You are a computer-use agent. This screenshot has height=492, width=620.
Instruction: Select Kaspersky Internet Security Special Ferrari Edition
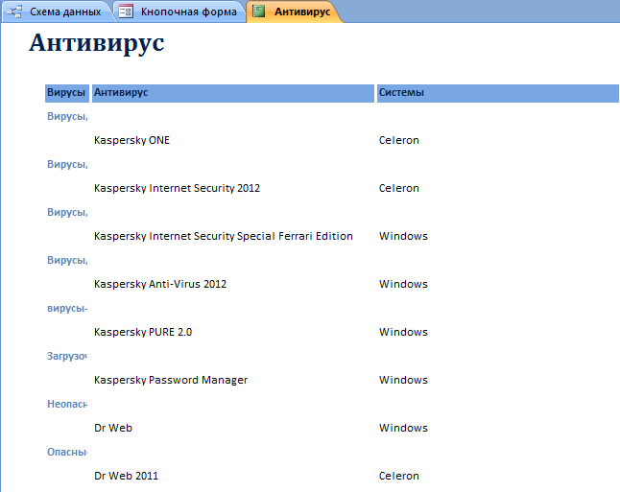tap(224, 236)
